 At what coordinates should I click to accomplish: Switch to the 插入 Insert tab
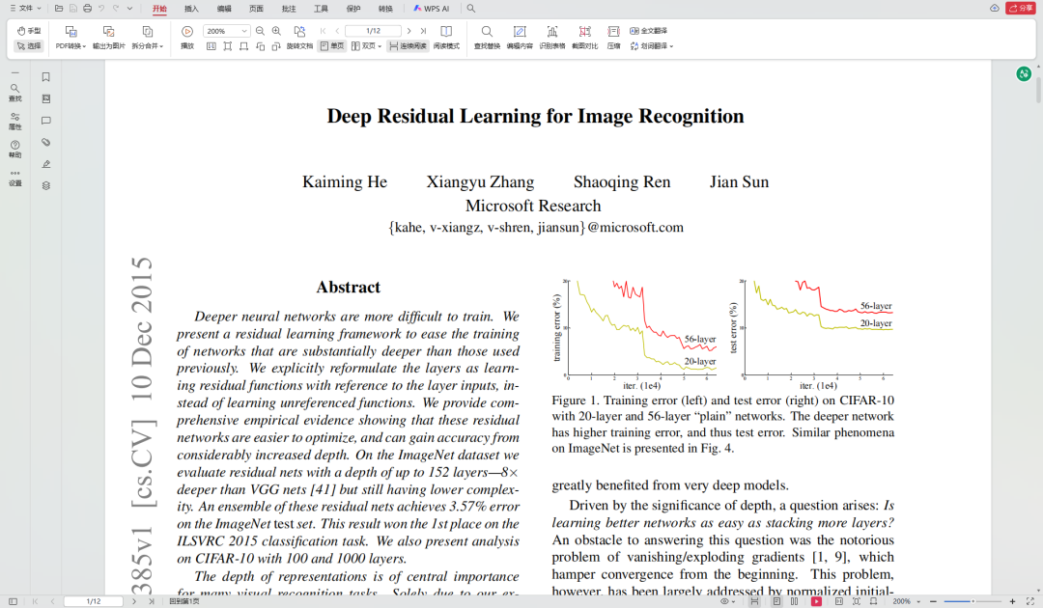[191, 9]
